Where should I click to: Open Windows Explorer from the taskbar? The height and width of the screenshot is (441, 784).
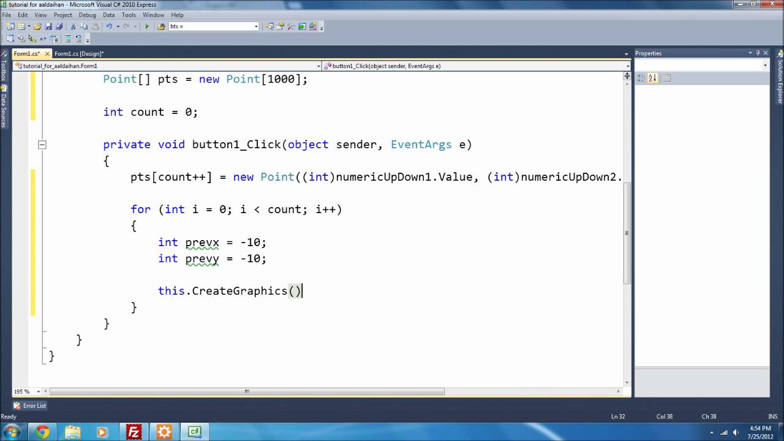click(72, 432)
